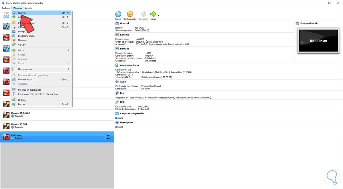Click the Audio speaker icon
The width and height of the screenshot is (343, 189).
click(x=117, y=81)
